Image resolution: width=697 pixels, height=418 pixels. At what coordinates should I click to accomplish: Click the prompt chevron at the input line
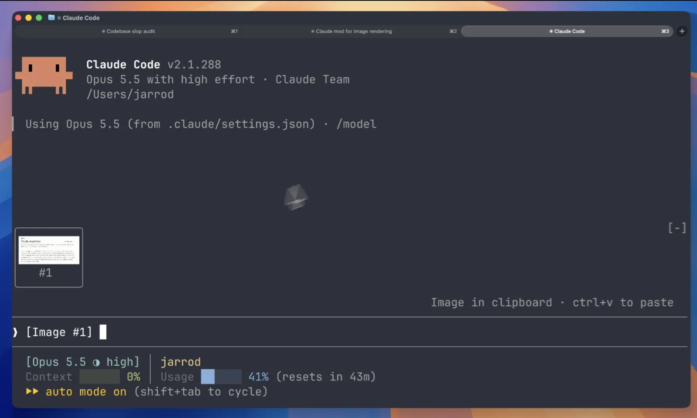point(16,332)
